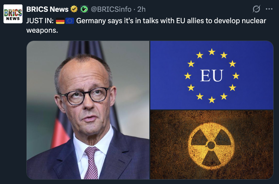Open the Grok explain-post icon
Viewport: 279px width, 184px height.
(x=256, y=9)
